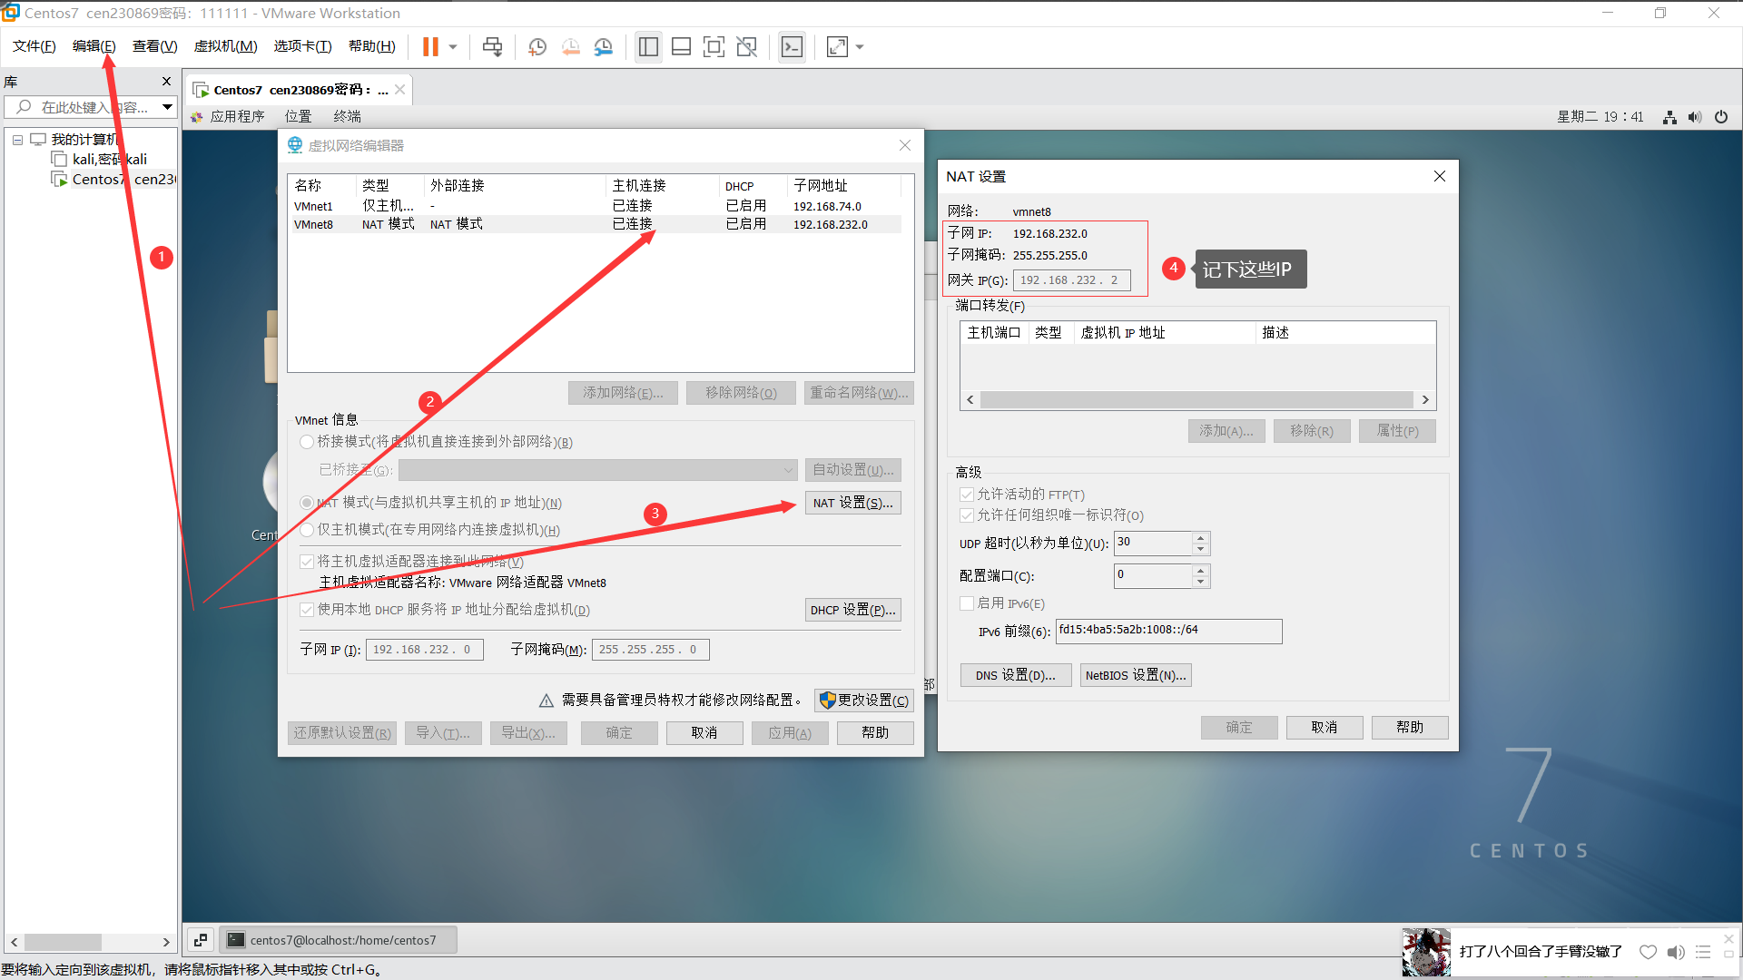Open the 虚拟机(M) menu

pyautogui.click(x=225, y=46)
